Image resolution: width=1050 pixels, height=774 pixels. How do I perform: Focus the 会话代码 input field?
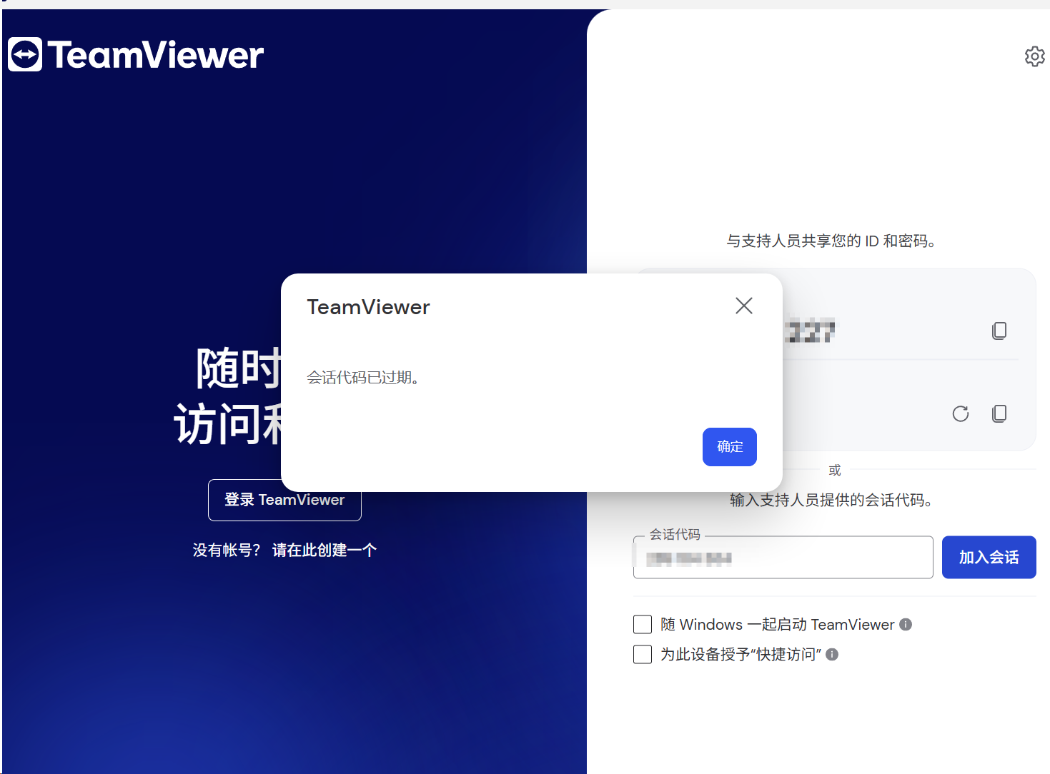pyautogui.click(x=783, y=558)
